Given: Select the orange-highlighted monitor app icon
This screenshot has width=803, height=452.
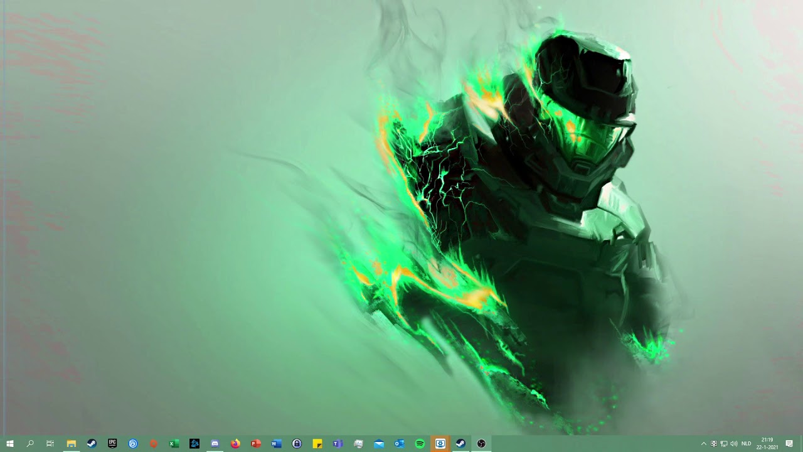Looking at the screenshot, I should (x=440, y=444).
